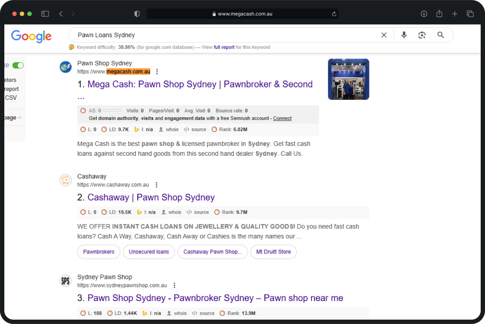Viewport: 485px width, 324px height.
Task: Open the Pawn Shop Sydney - Pawnbroker Sydney result
Action: (x=215, y=298)
